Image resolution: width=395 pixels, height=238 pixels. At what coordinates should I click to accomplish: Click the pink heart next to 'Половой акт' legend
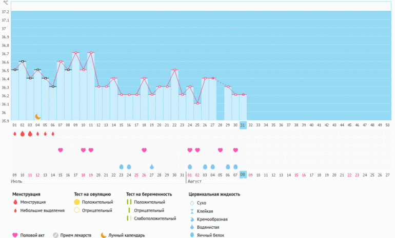[x=15, y=235]
